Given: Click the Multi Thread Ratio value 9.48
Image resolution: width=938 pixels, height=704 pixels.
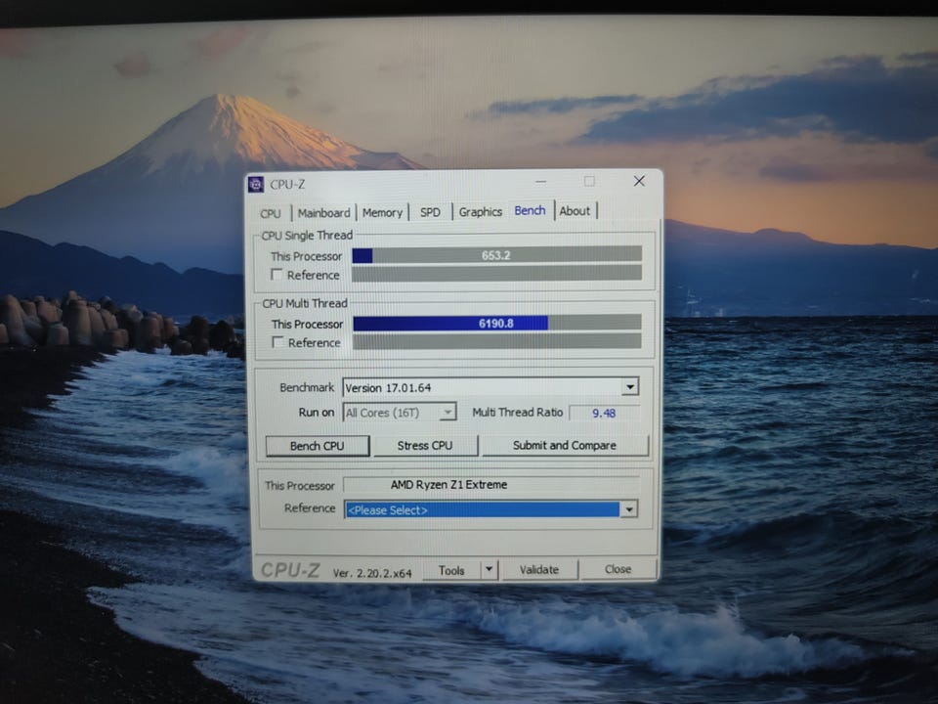Looking at the screenshot, I should tap(604, 413).
